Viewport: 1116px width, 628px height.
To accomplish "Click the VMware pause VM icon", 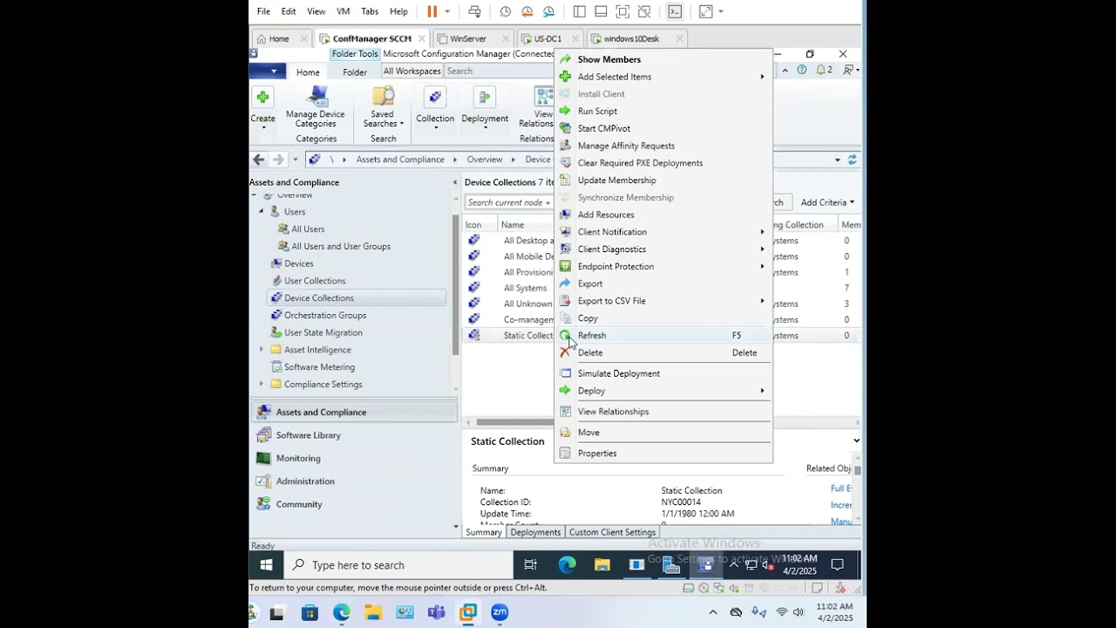I will tap(432, 11).
